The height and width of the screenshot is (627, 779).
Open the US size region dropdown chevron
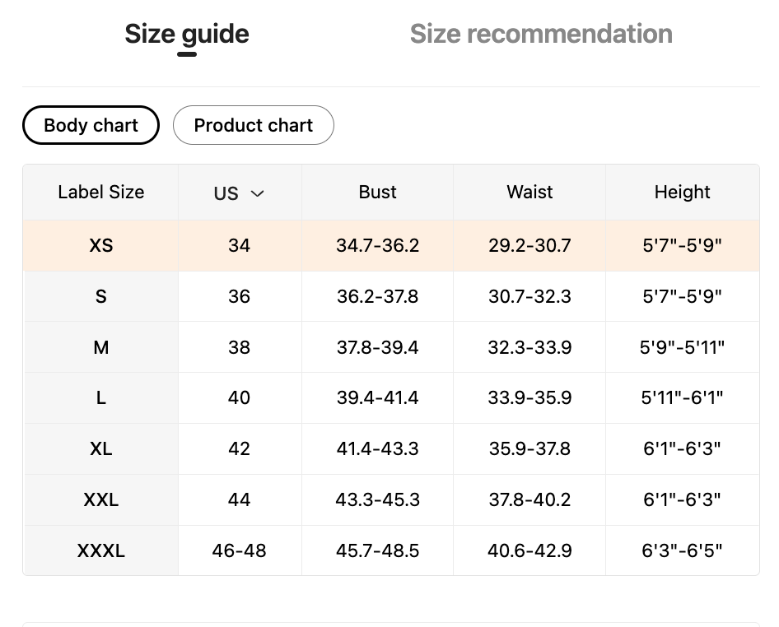(257, 193)
